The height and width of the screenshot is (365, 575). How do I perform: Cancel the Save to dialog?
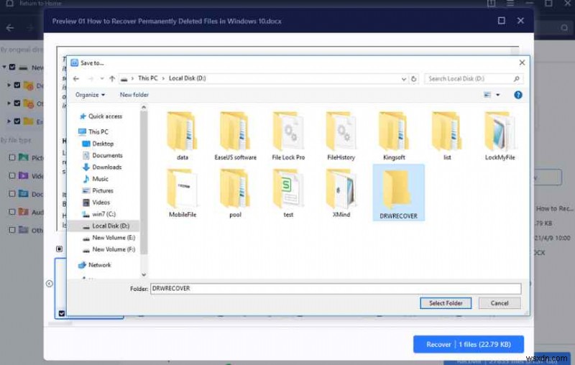tap(500, 303)
